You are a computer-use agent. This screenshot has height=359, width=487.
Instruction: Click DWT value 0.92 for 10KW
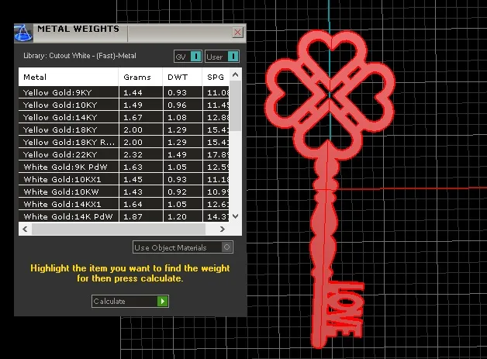pyautogui.click(x=177, y=192)
